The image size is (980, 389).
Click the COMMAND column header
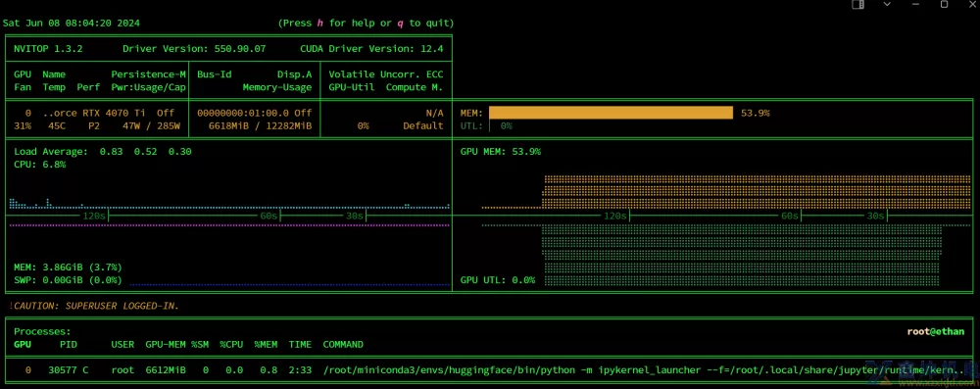343,345
